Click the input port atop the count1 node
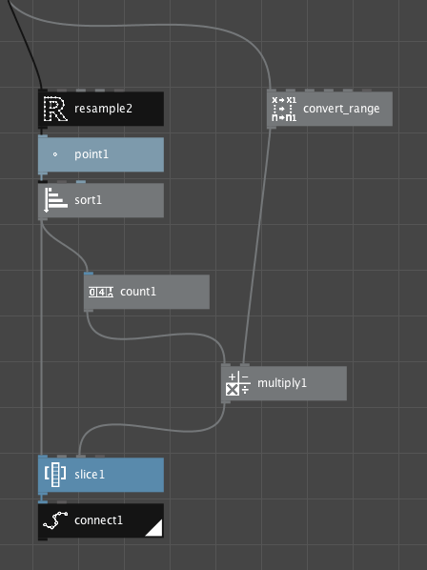427x570 pixels. 89,273
